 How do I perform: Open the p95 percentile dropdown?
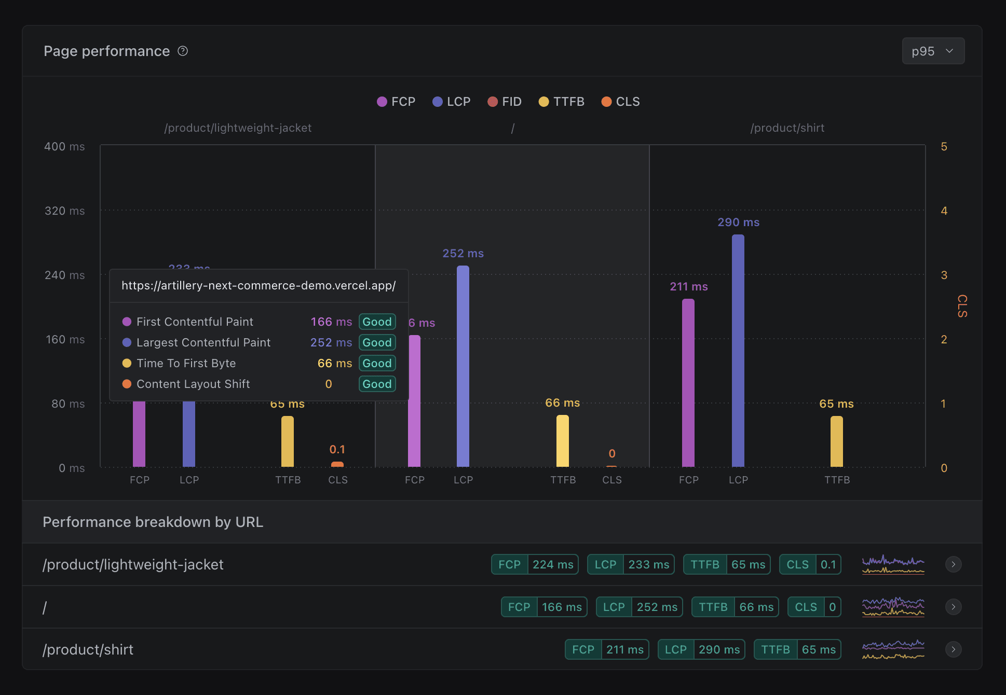pos(933,51)
